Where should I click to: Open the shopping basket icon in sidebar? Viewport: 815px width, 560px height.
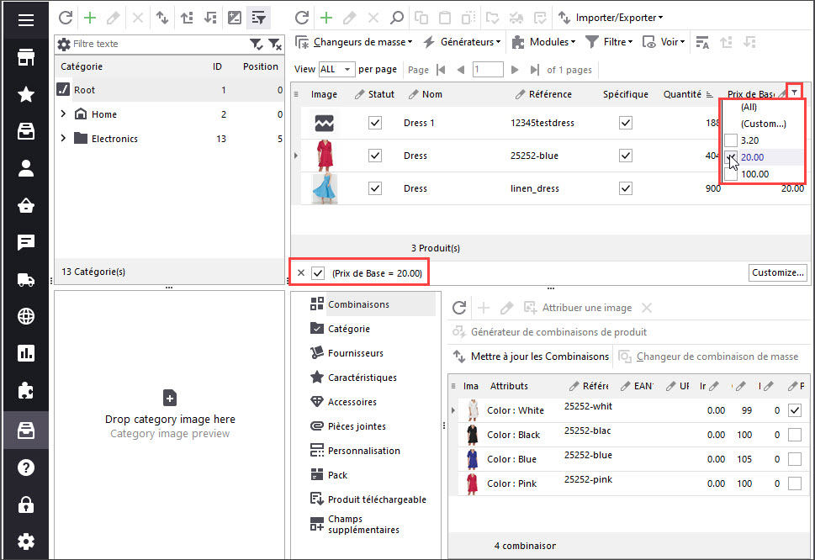(25, 206)
